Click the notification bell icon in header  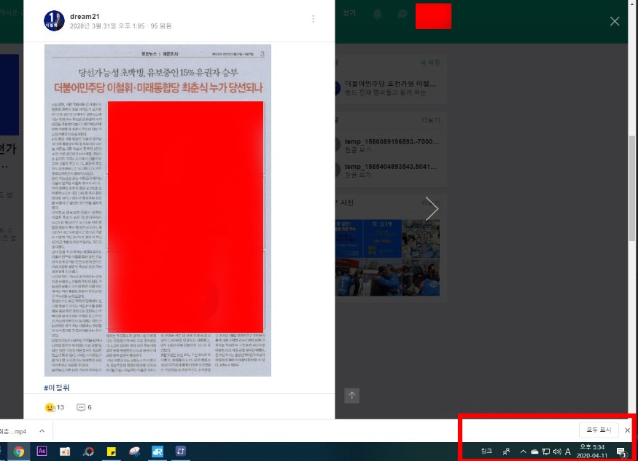(x=378, y=15)
